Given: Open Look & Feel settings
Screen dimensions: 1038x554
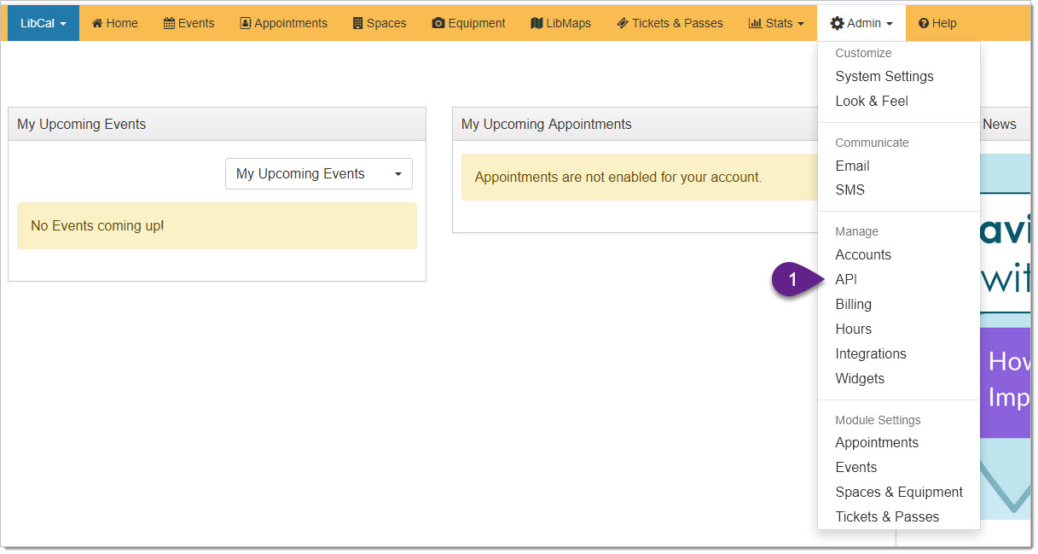Looking at the screenshot, I should [871, 101].
